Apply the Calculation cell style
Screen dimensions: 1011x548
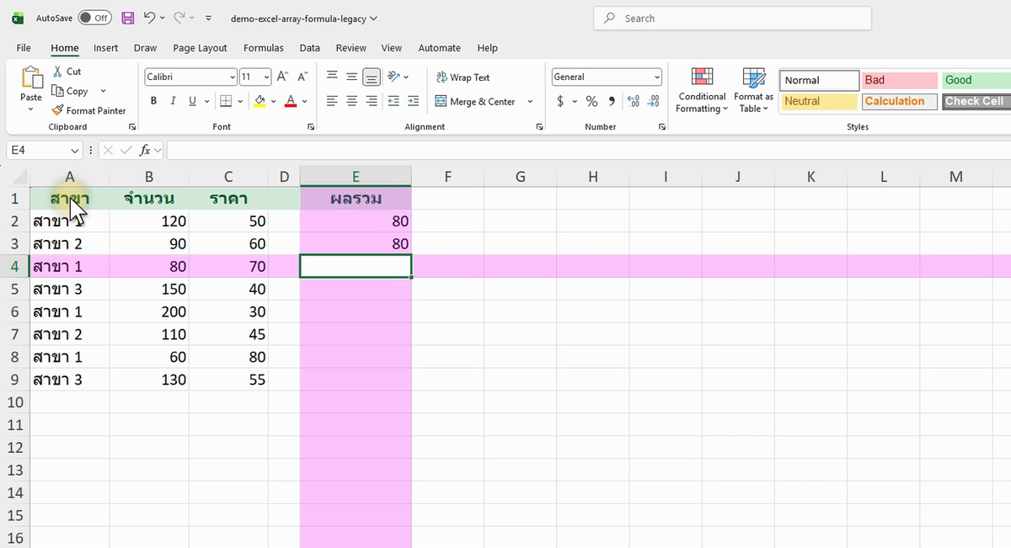coord(900,101)
